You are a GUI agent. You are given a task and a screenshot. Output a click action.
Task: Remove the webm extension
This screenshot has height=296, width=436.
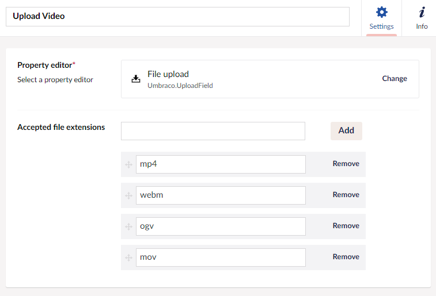tap(346, 195)
